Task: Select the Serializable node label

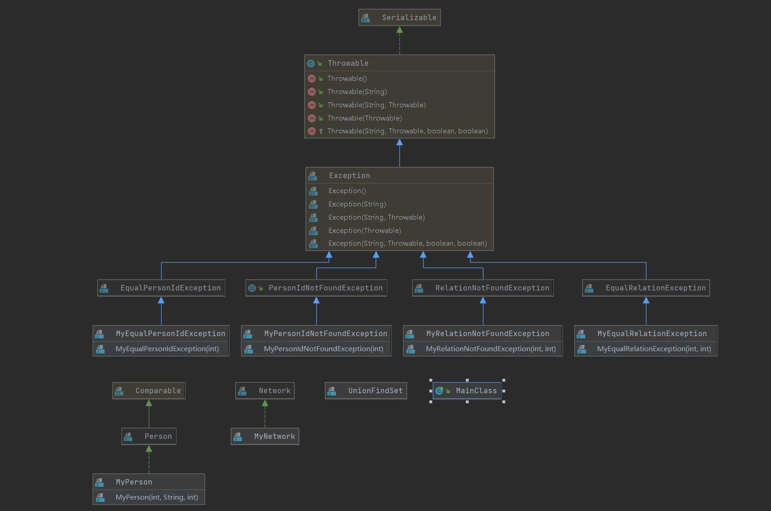Action: coord(409,18)
